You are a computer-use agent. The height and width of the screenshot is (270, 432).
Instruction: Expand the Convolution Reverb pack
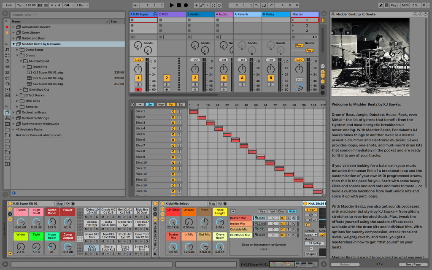point(13,27)
